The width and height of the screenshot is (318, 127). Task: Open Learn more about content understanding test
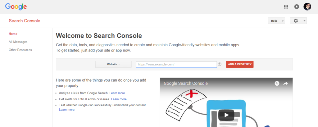pos(67,110)
